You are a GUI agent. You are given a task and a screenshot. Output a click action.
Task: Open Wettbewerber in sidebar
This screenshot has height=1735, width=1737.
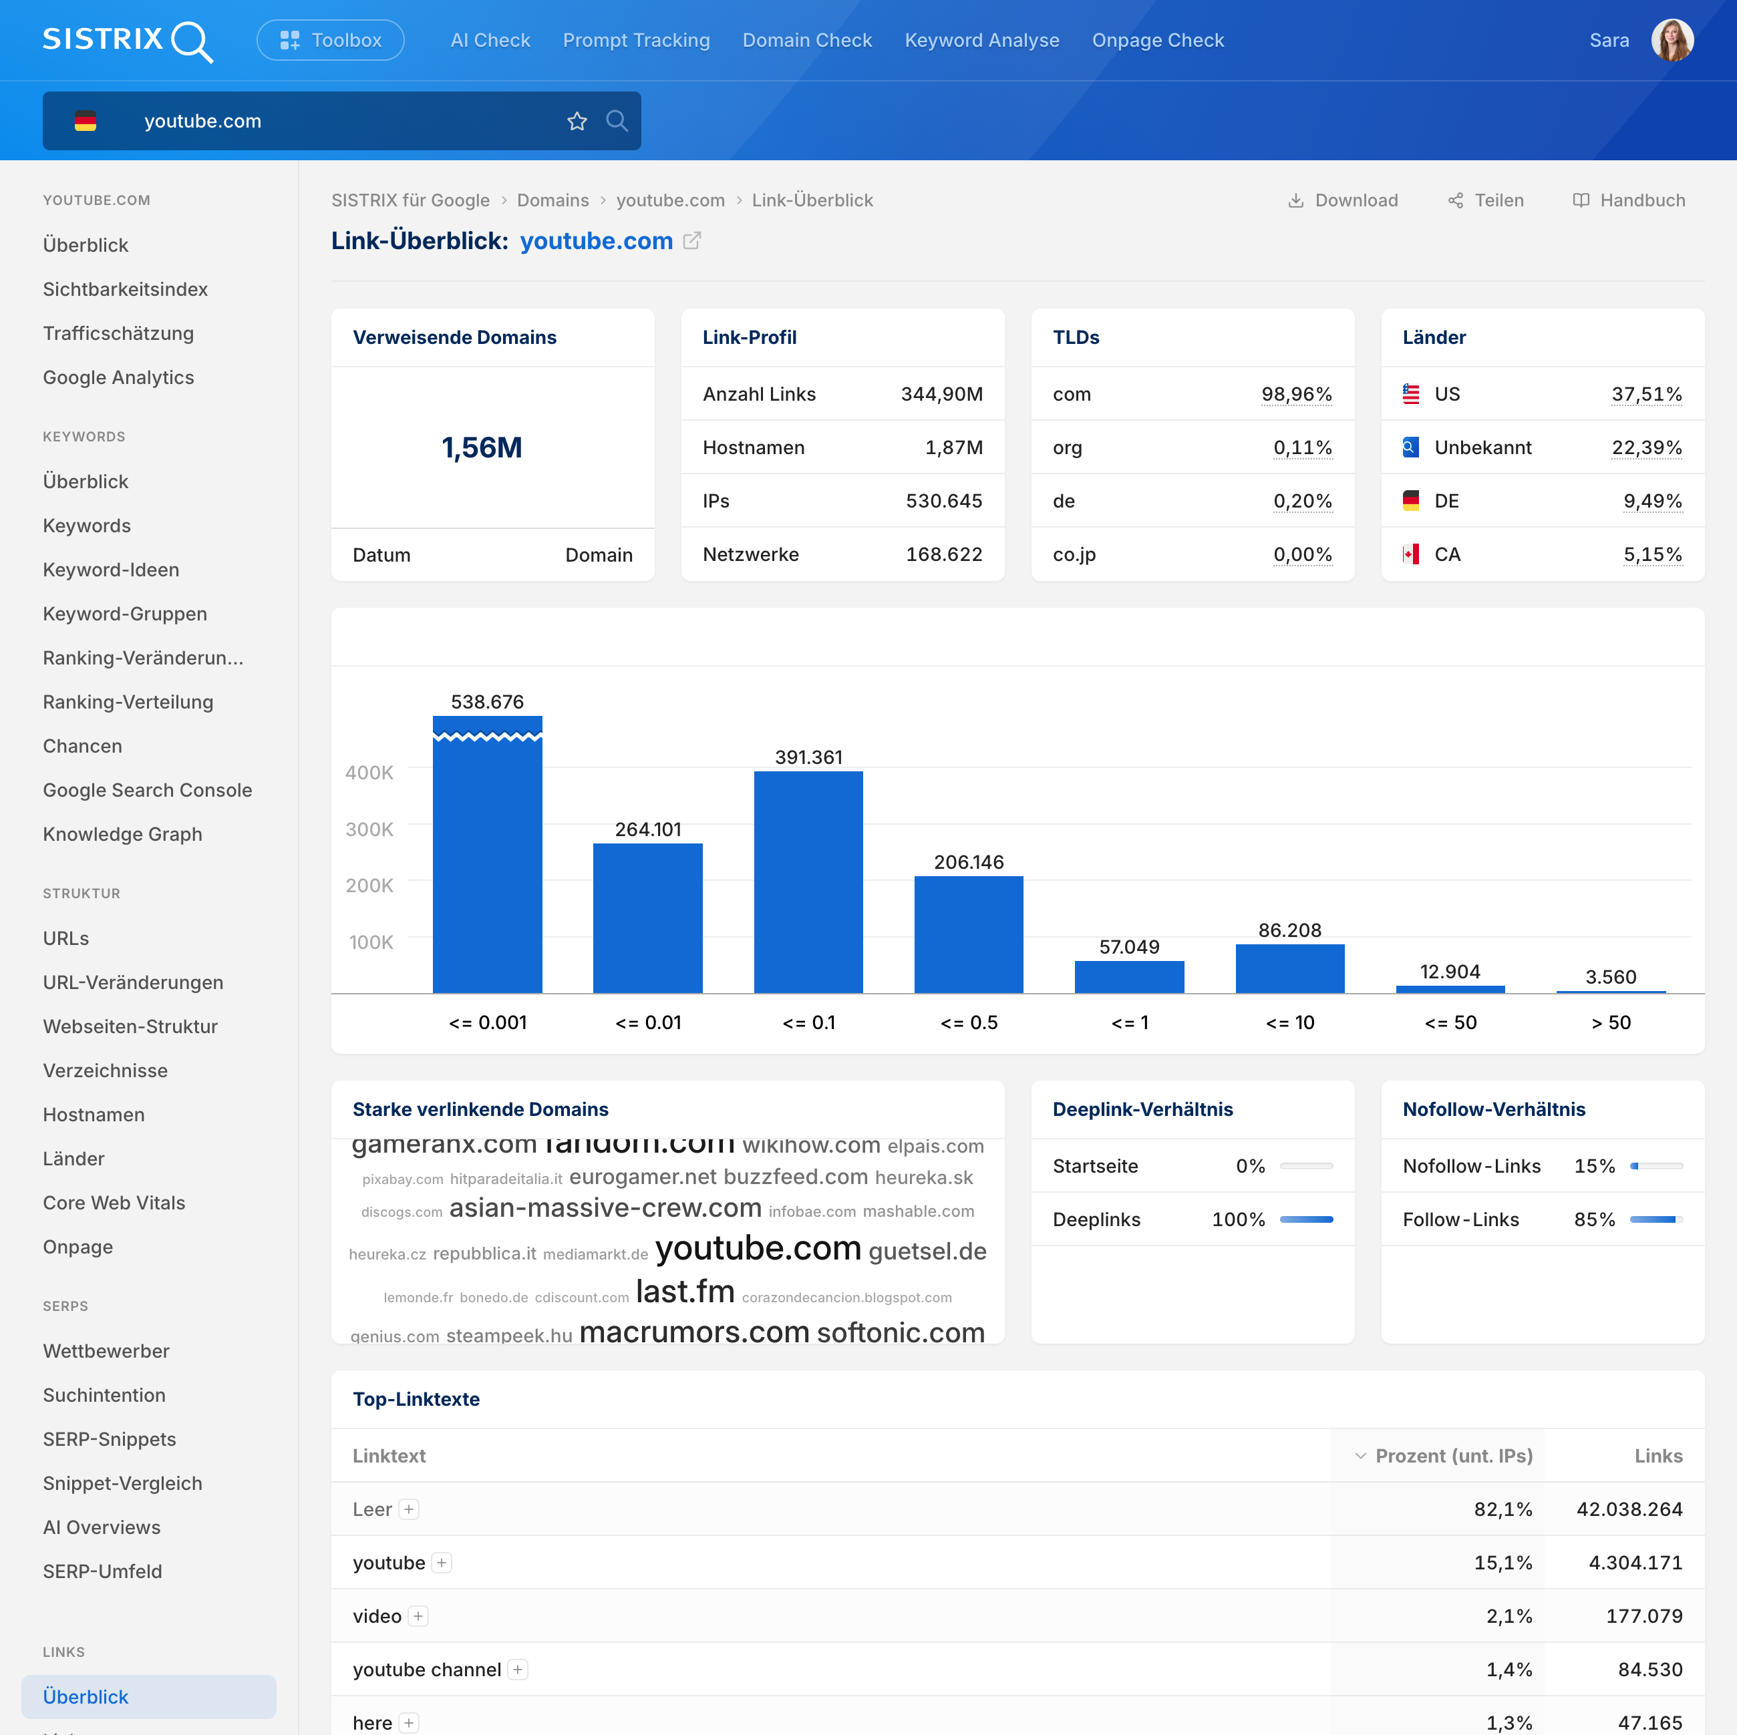[106, 1350]
